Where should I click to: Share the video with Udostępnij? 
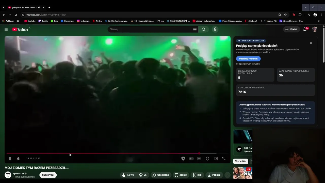[x=160, y=175]
